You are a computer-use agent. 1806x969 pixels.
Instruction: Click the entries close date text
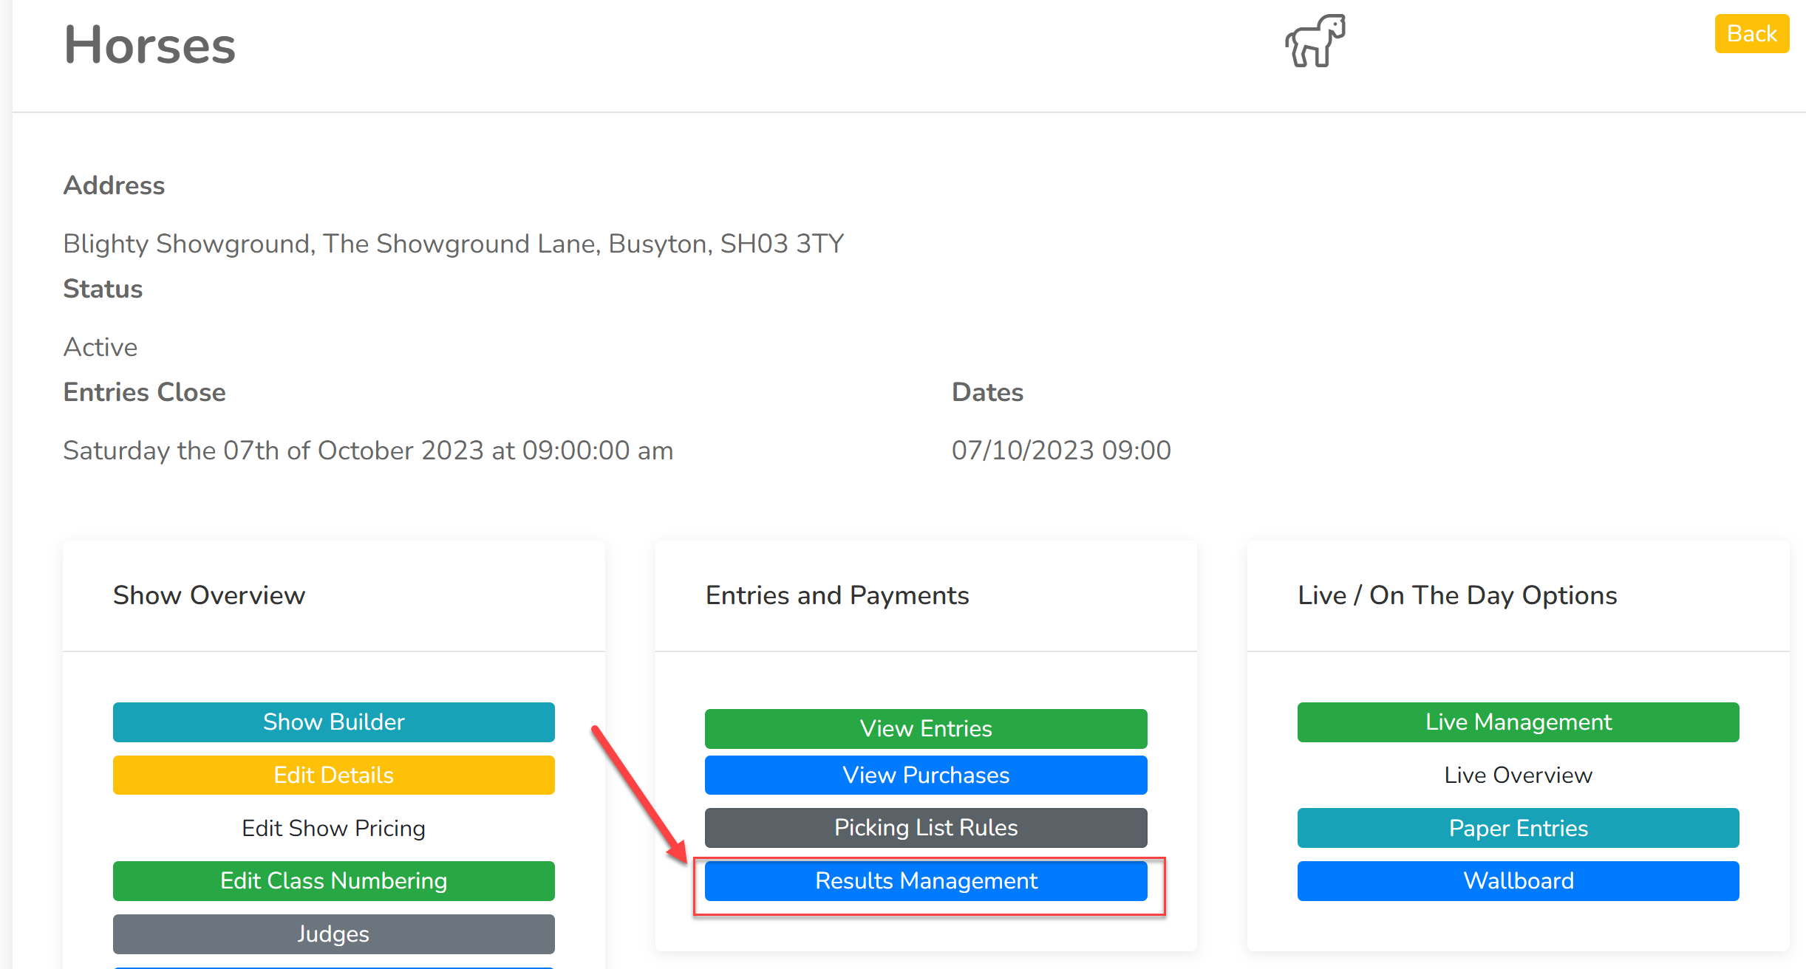[x=368, y=451]
